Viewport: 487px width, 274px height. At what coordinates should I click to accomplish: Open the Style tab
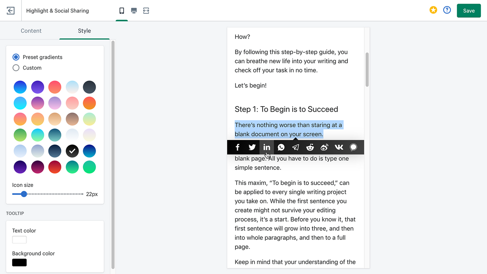[84, 30]
